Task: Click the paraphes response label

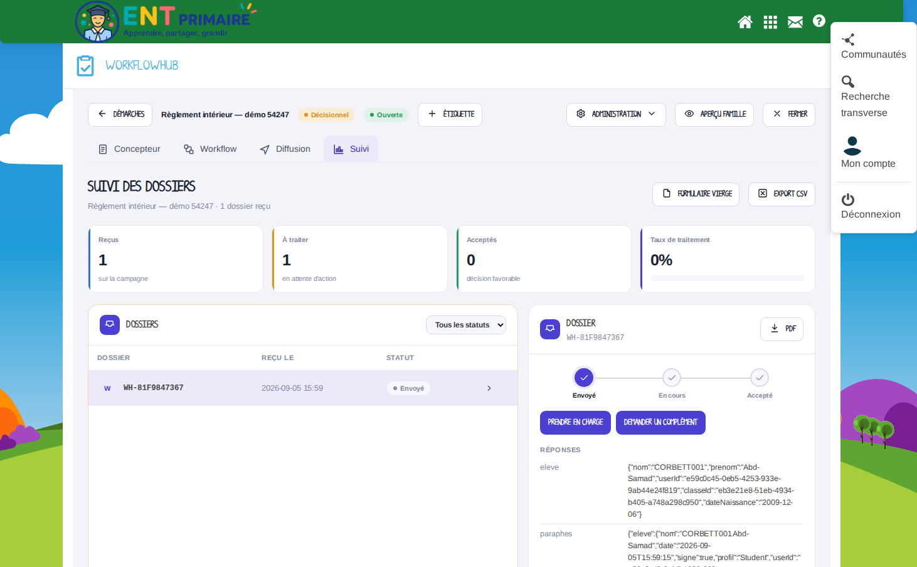Action: [x=556, y=534]
